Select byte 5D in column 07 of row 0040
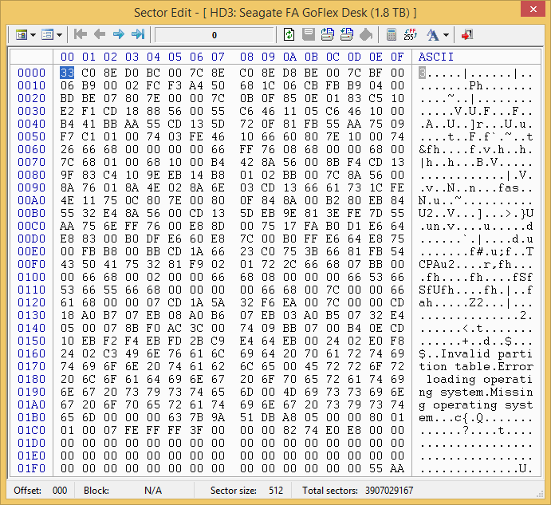Image resolution: width=551 pixels, height=505 pixels. point(218,124)
